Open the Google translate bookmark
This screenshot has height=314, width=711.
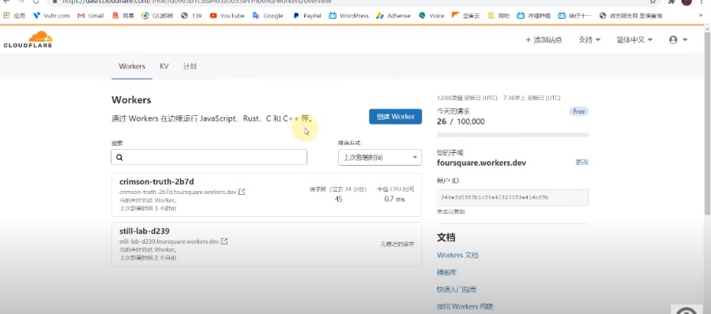(x=268, y=16)
